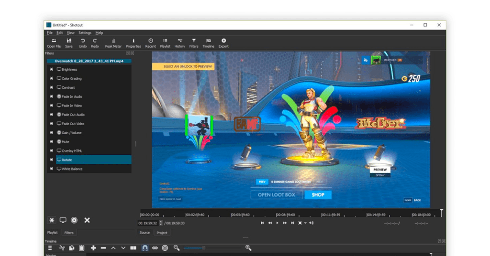Toggle ripple all tracks in timeline toolbar
This screenshot has height=256, width=490.
[x=165, y=248]
